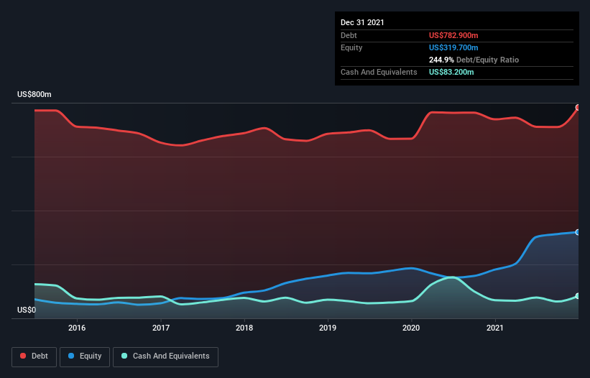Toggle the Debt series legend button
590x378 pixels.
pos(34,356)
